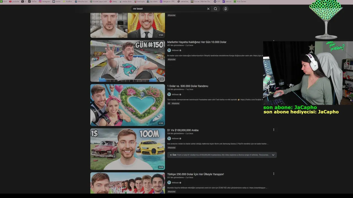Click '526 Mn görüntüleme • 2 yıl önce' text

coord(180,133)
